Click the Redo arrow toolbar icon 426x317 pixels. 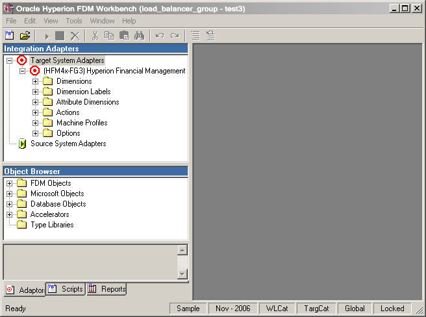(175, 36)
